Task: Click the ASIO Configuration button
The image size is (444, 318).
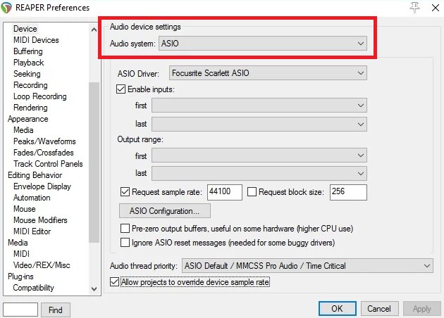Action: coord(165,211)
